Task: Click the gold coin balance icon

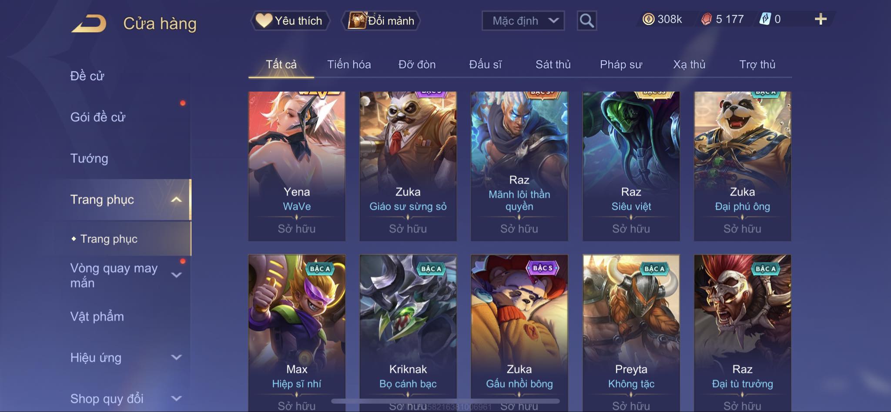Action: pos(648,19)
